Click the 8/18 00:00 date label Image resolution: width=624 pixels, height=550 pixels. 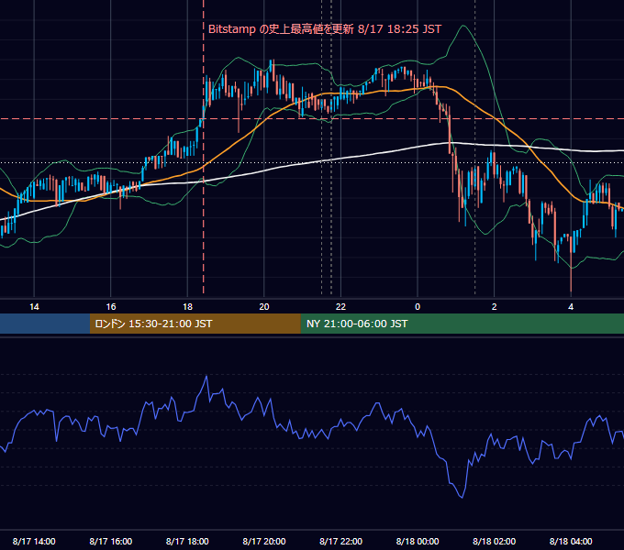[x=418, y=541]
